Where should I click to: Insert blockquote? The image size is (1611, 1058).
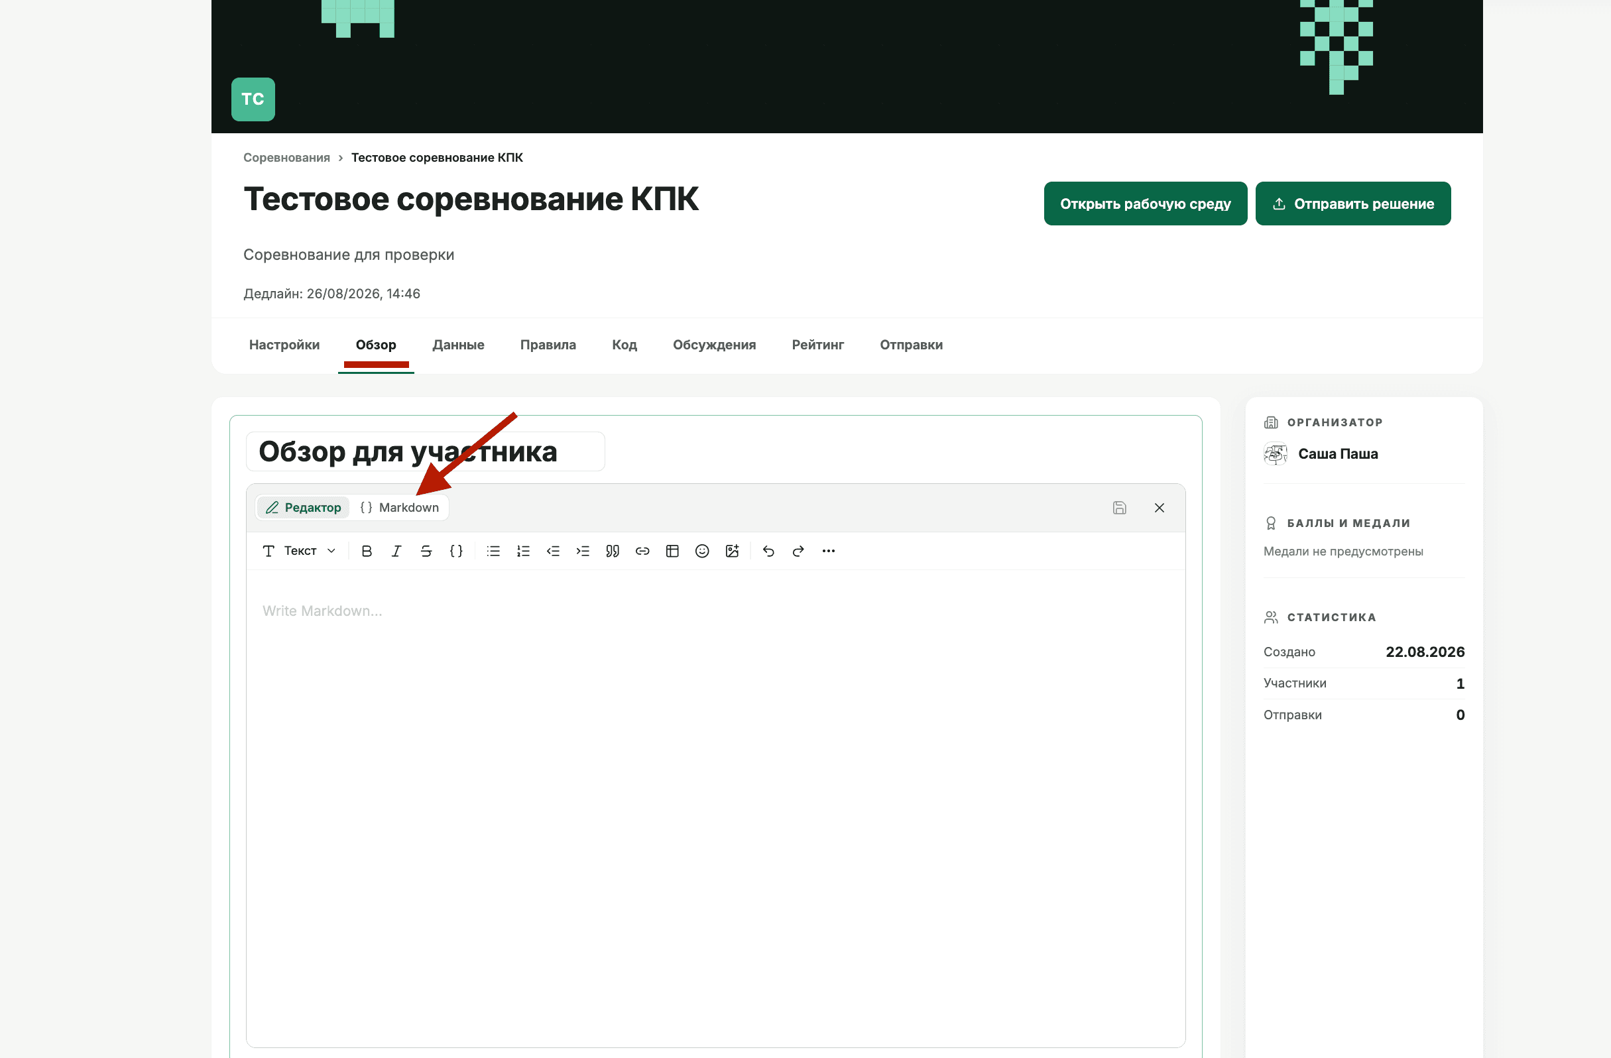click(613, 551)
